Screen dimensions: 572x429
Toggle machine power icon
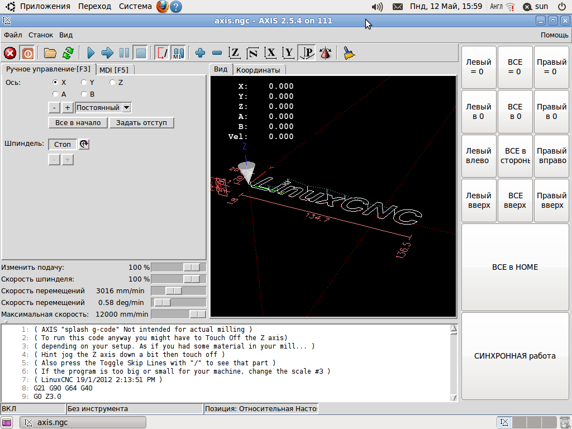(27, 53)
